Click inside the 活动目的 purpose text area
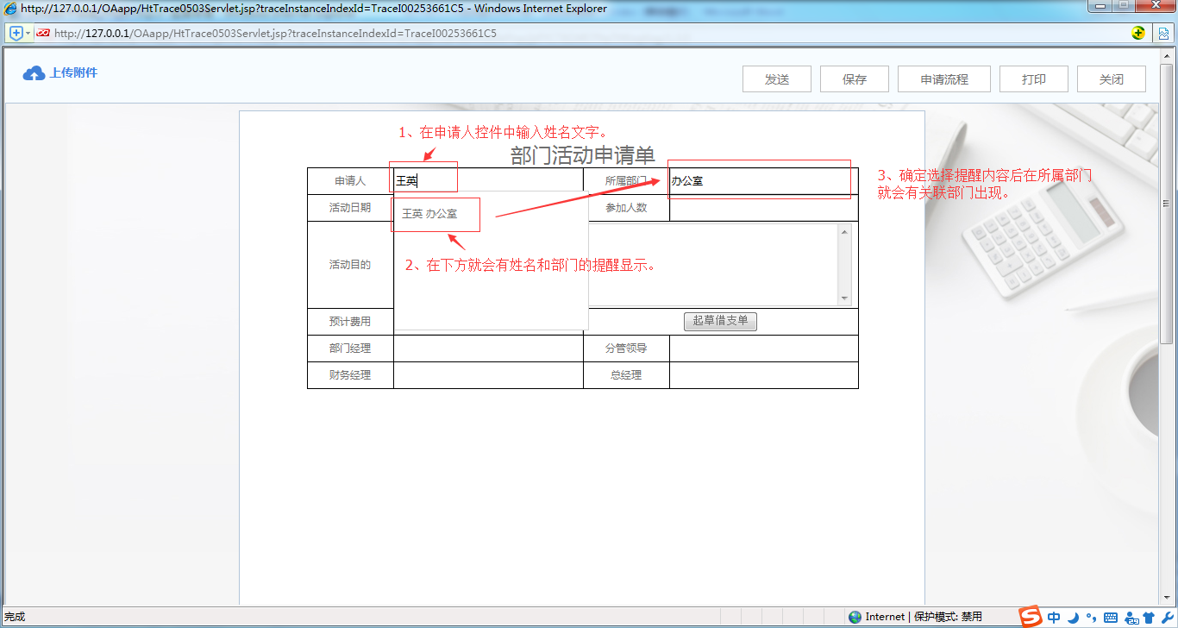This screenshot has height=628, width=1178. coord(713,265)
